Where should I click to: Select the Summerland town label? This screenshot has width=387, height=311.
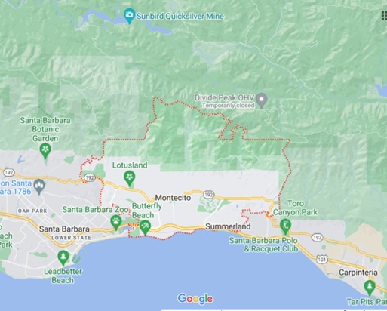point(228,226)
